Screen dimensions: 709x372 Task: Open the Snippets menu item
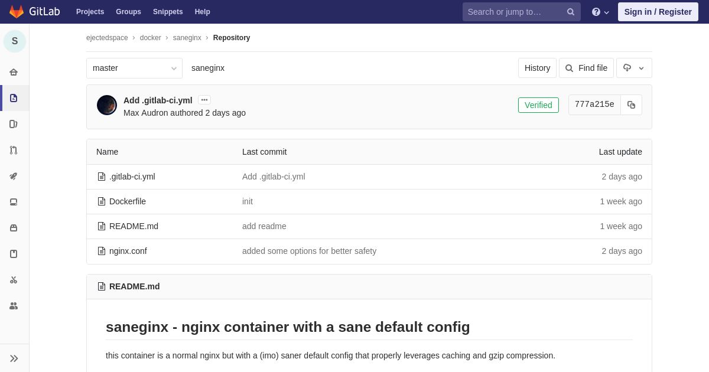pyautogui.click(x=168, y=12)
